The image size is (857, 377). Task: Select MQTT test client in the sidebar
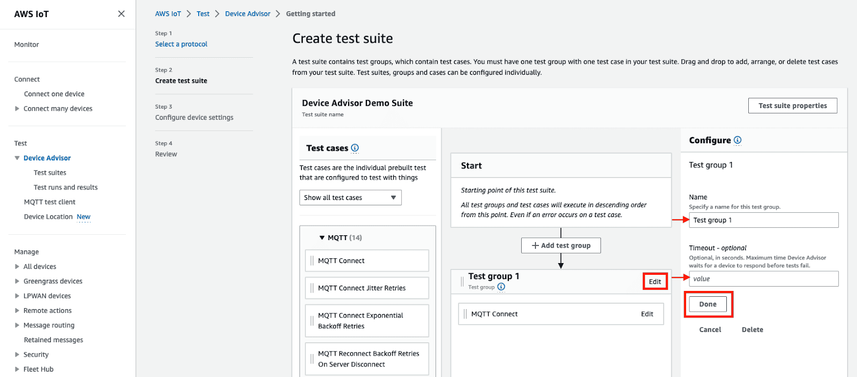49,202
